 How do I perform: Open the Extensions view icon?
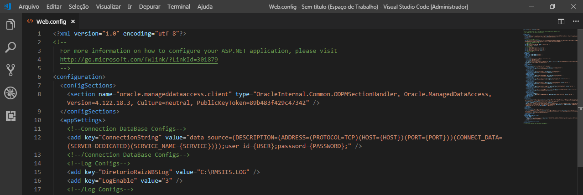coord(10,116)
